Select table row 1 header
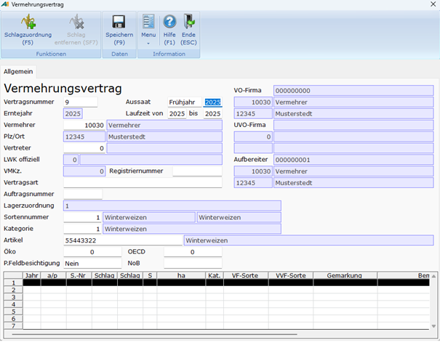 [13, 282]
